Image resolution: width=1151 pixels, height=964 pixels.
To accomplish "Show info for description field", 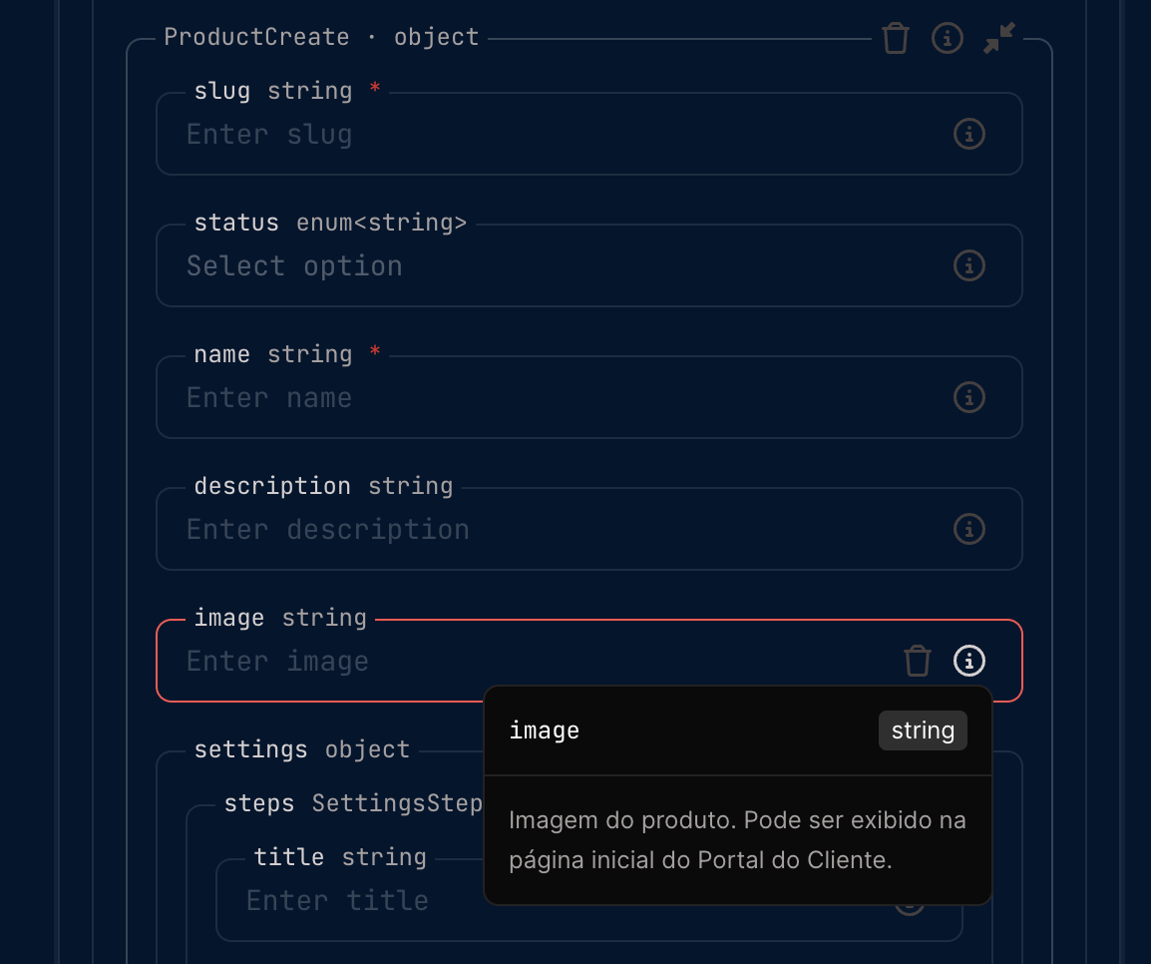I will [x=969, y=529].
